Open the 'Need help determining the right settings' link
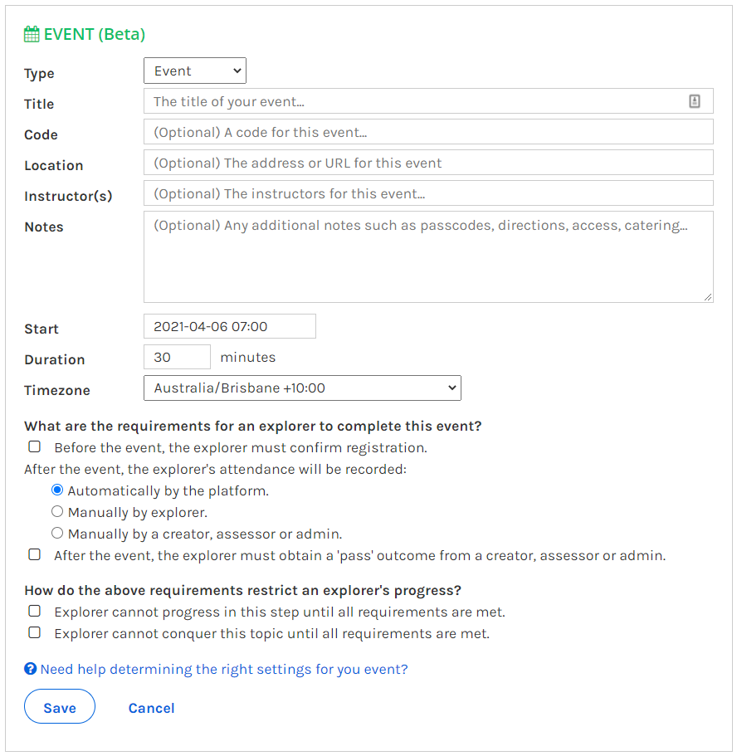The image size is (737, 756). 224,669
